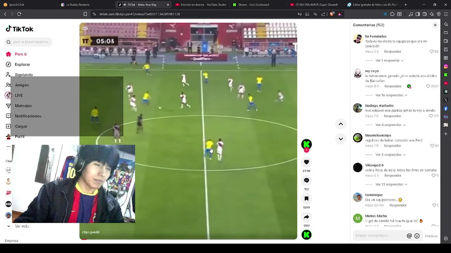Reply to Dominique's comment
451x253 pixels.
click(x=398, y=205)
